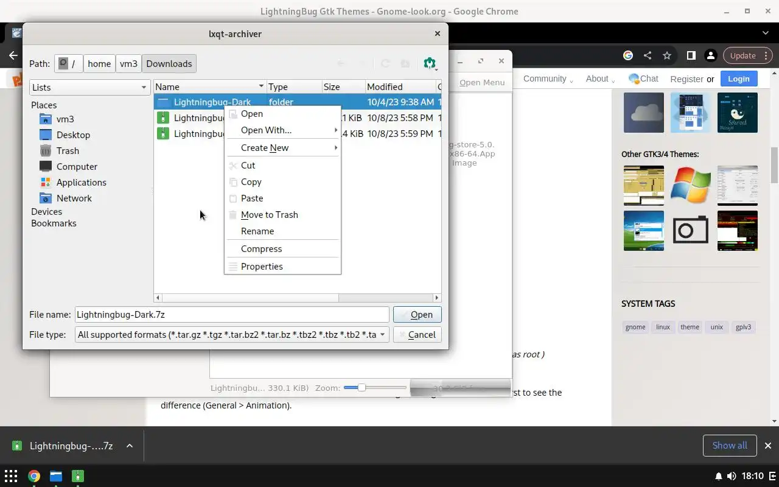The width and height of the screenshot is (779, 487).
Task: Choose Open in the context menu
Action: [x=282, y=113]
